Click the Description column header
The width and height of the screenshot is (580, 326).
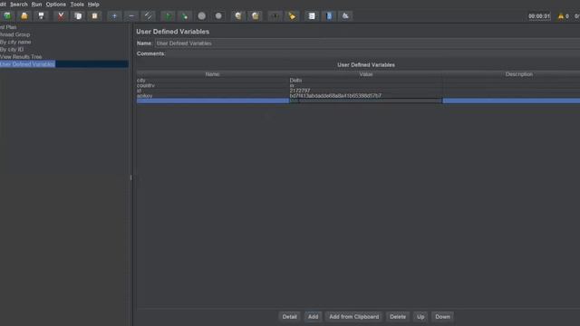[519, 74]
